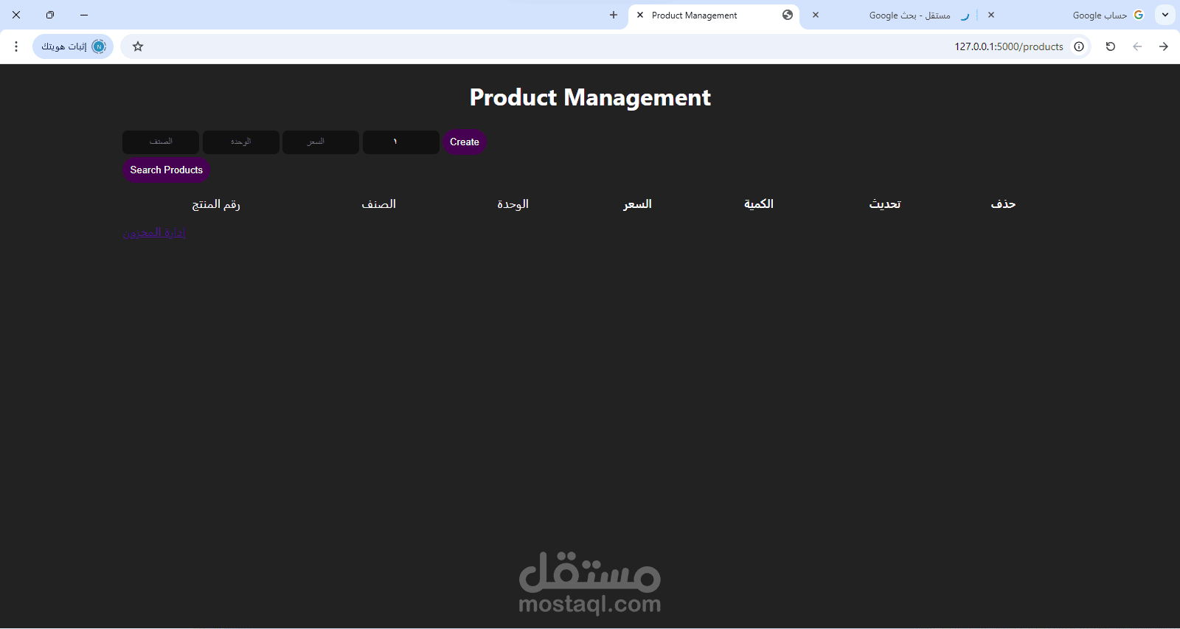Screen dimensions: 1180x629
Task: Focus the السعر input field
Action: point(321,142)
